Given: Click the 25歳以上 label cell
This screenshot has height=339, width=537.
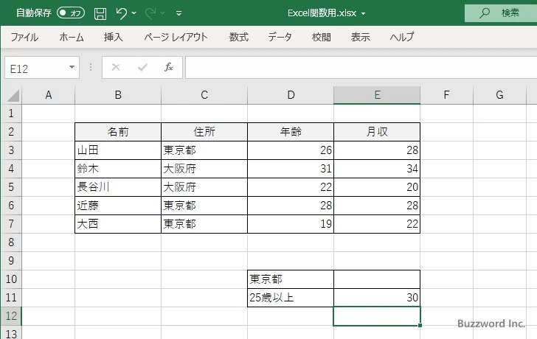Looking at the screenshot, I should click(x=291, y=298).
